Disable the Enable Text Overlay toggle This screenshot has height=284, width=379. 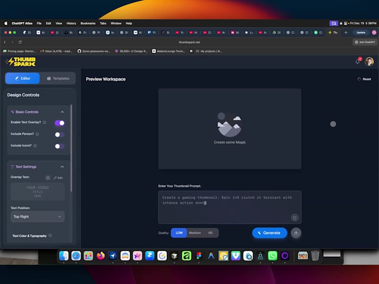[59, 123]
